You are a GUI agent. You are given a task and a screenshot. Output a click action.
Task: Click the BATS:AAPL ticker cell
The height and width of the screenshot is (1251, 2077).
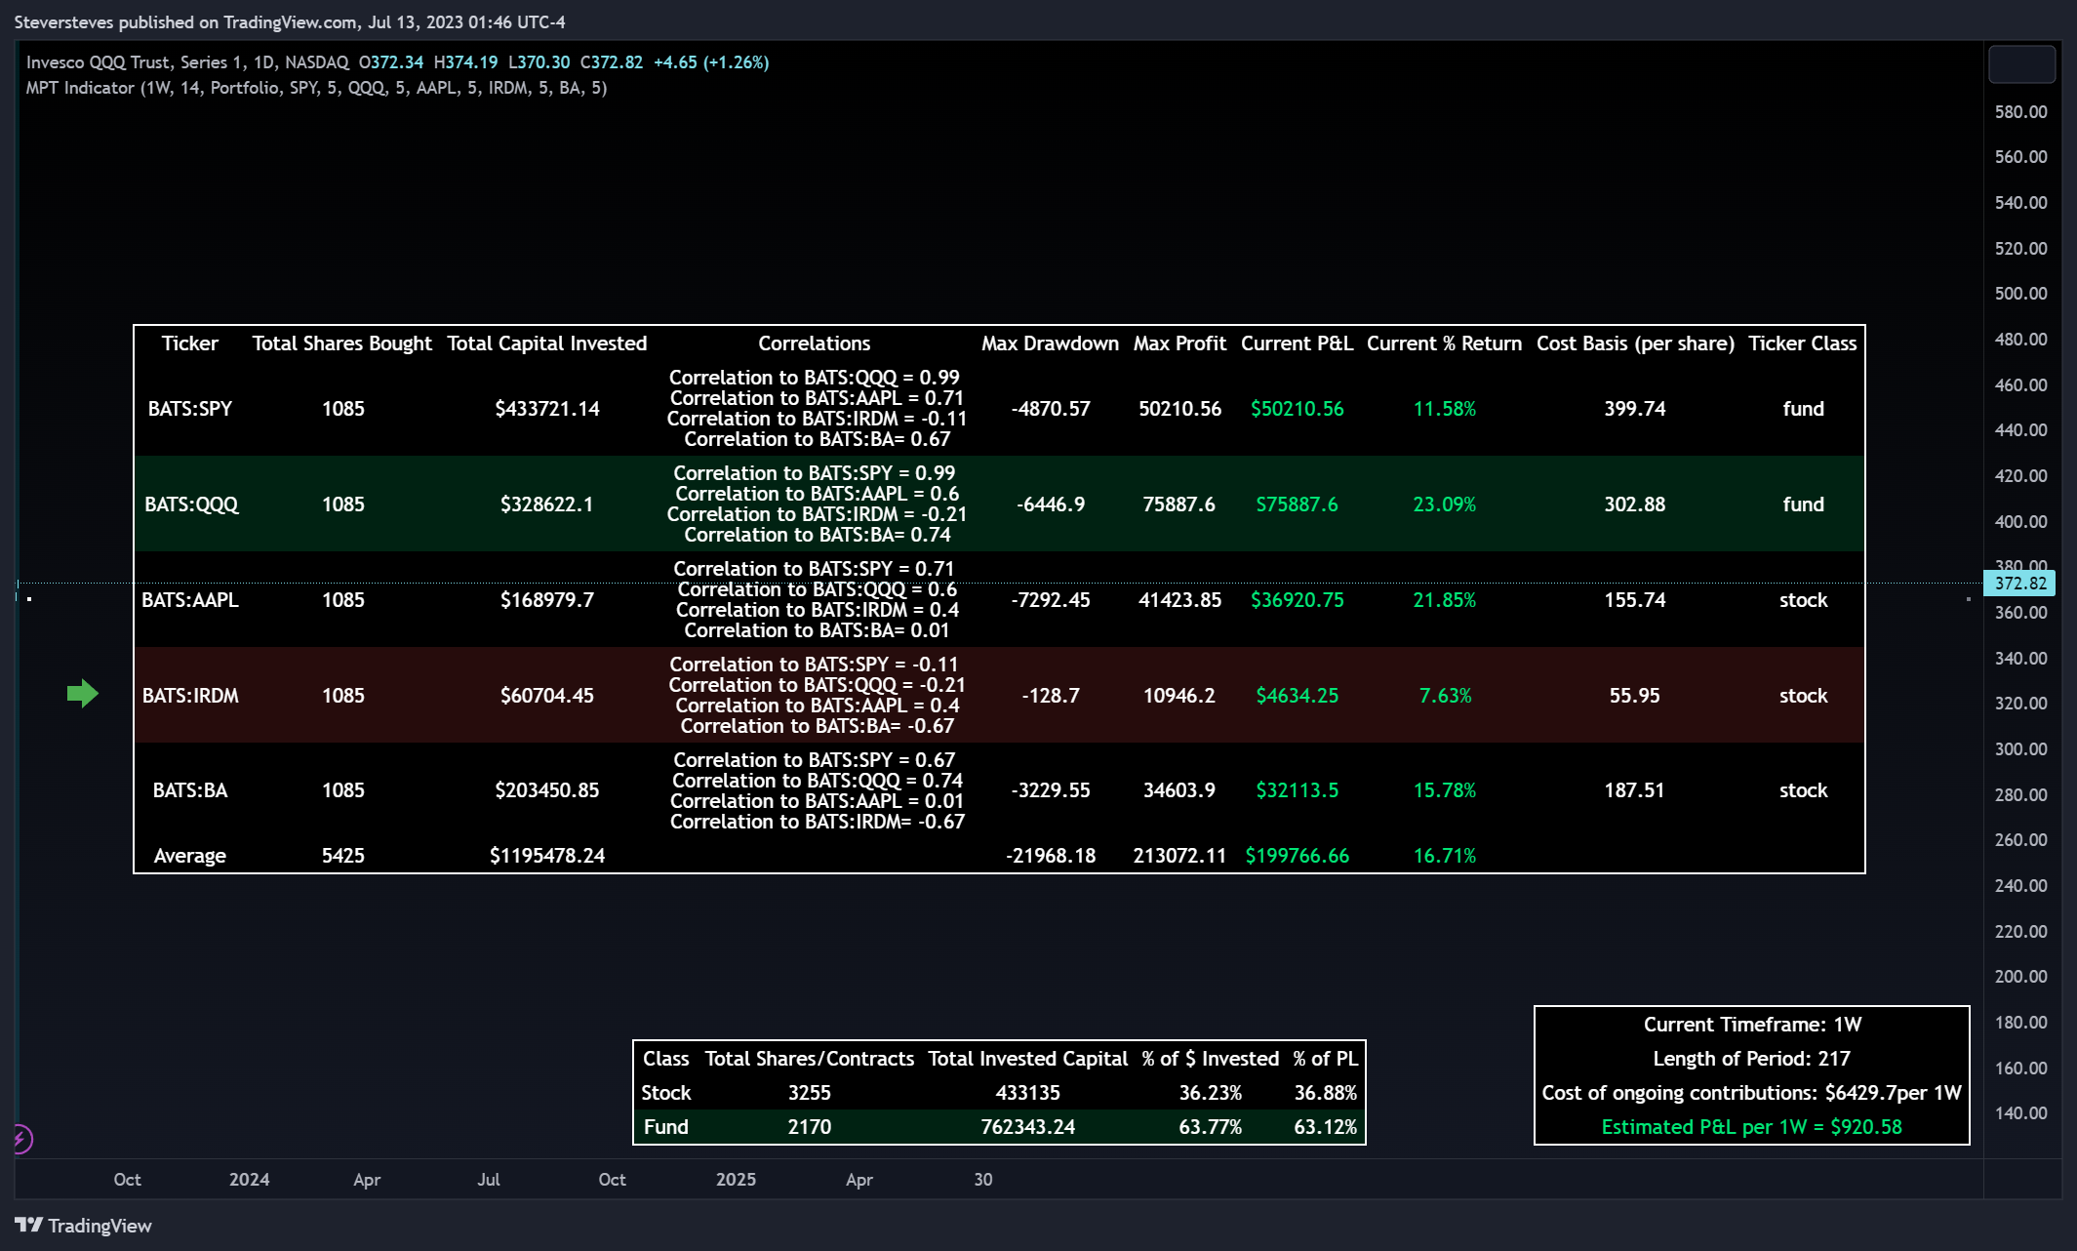(190, 600)
